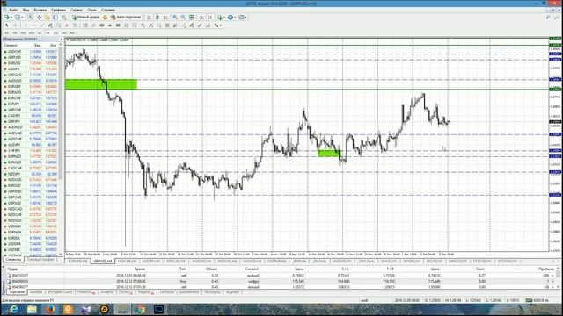The width and height of the screenshot is (563, 316).
Task: Toggle the Market Watch window icon
Action: tap(31, 18)
